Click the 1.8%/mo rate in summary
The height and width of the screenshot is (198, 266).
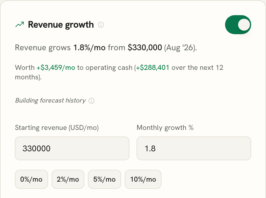click(89, 48)
